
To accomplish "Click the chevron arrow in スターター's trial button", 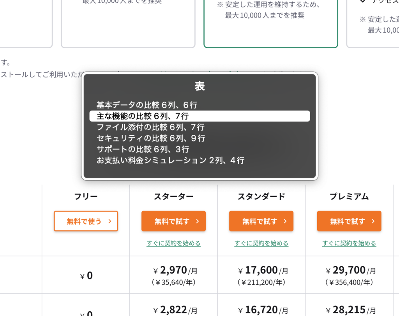I will click(198, 221).
